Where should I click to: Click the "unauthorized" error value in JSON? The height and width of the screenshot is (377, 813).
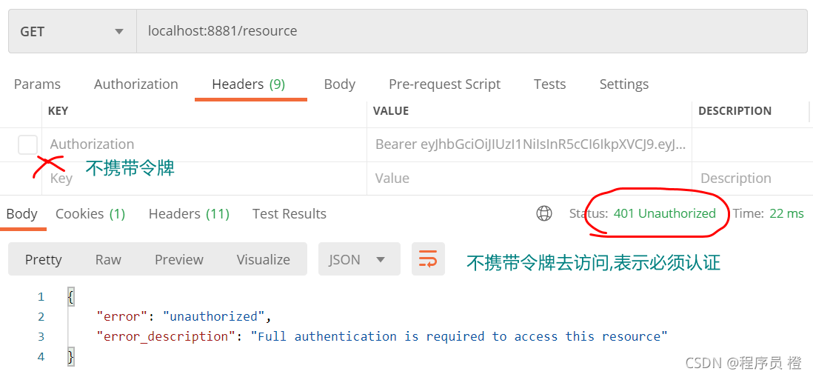click(x=214, y=316)
